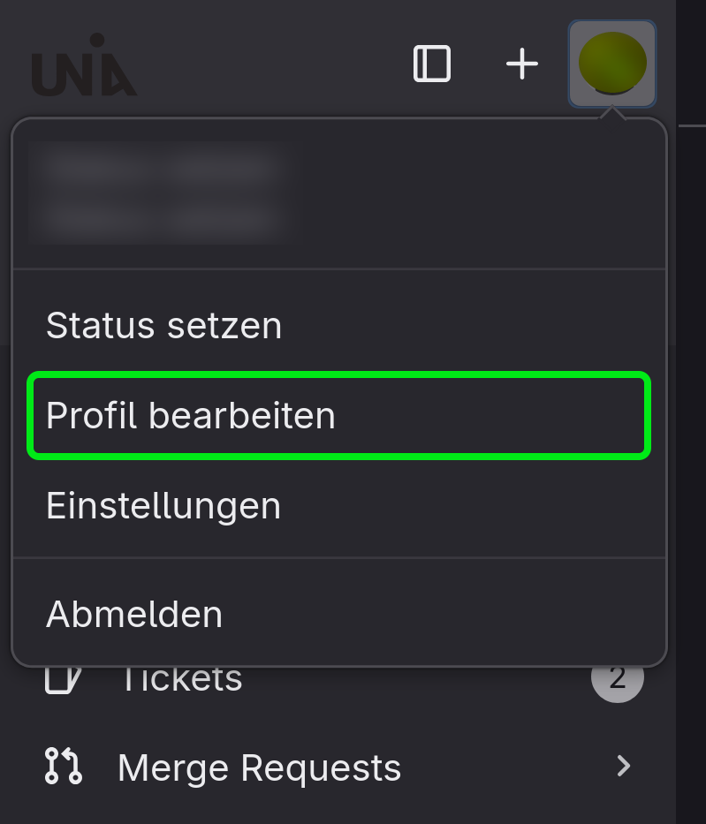706x824 pixels.
Task: Expand Merge Requests with the chevron arrow
Action: point(624,766)
